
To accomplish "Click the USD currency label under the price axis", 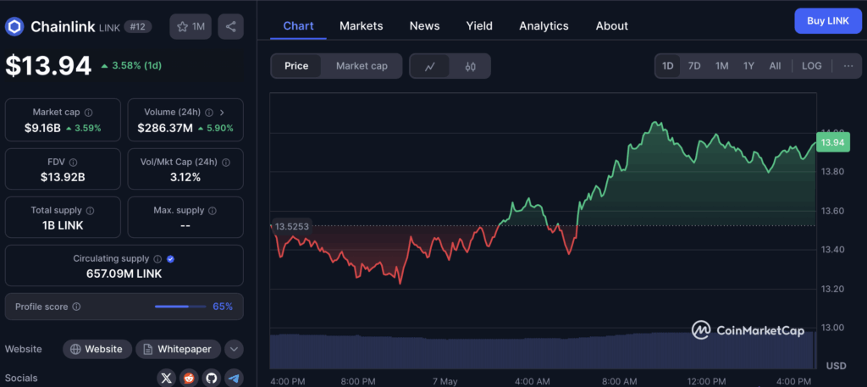I will click(836, 366).
